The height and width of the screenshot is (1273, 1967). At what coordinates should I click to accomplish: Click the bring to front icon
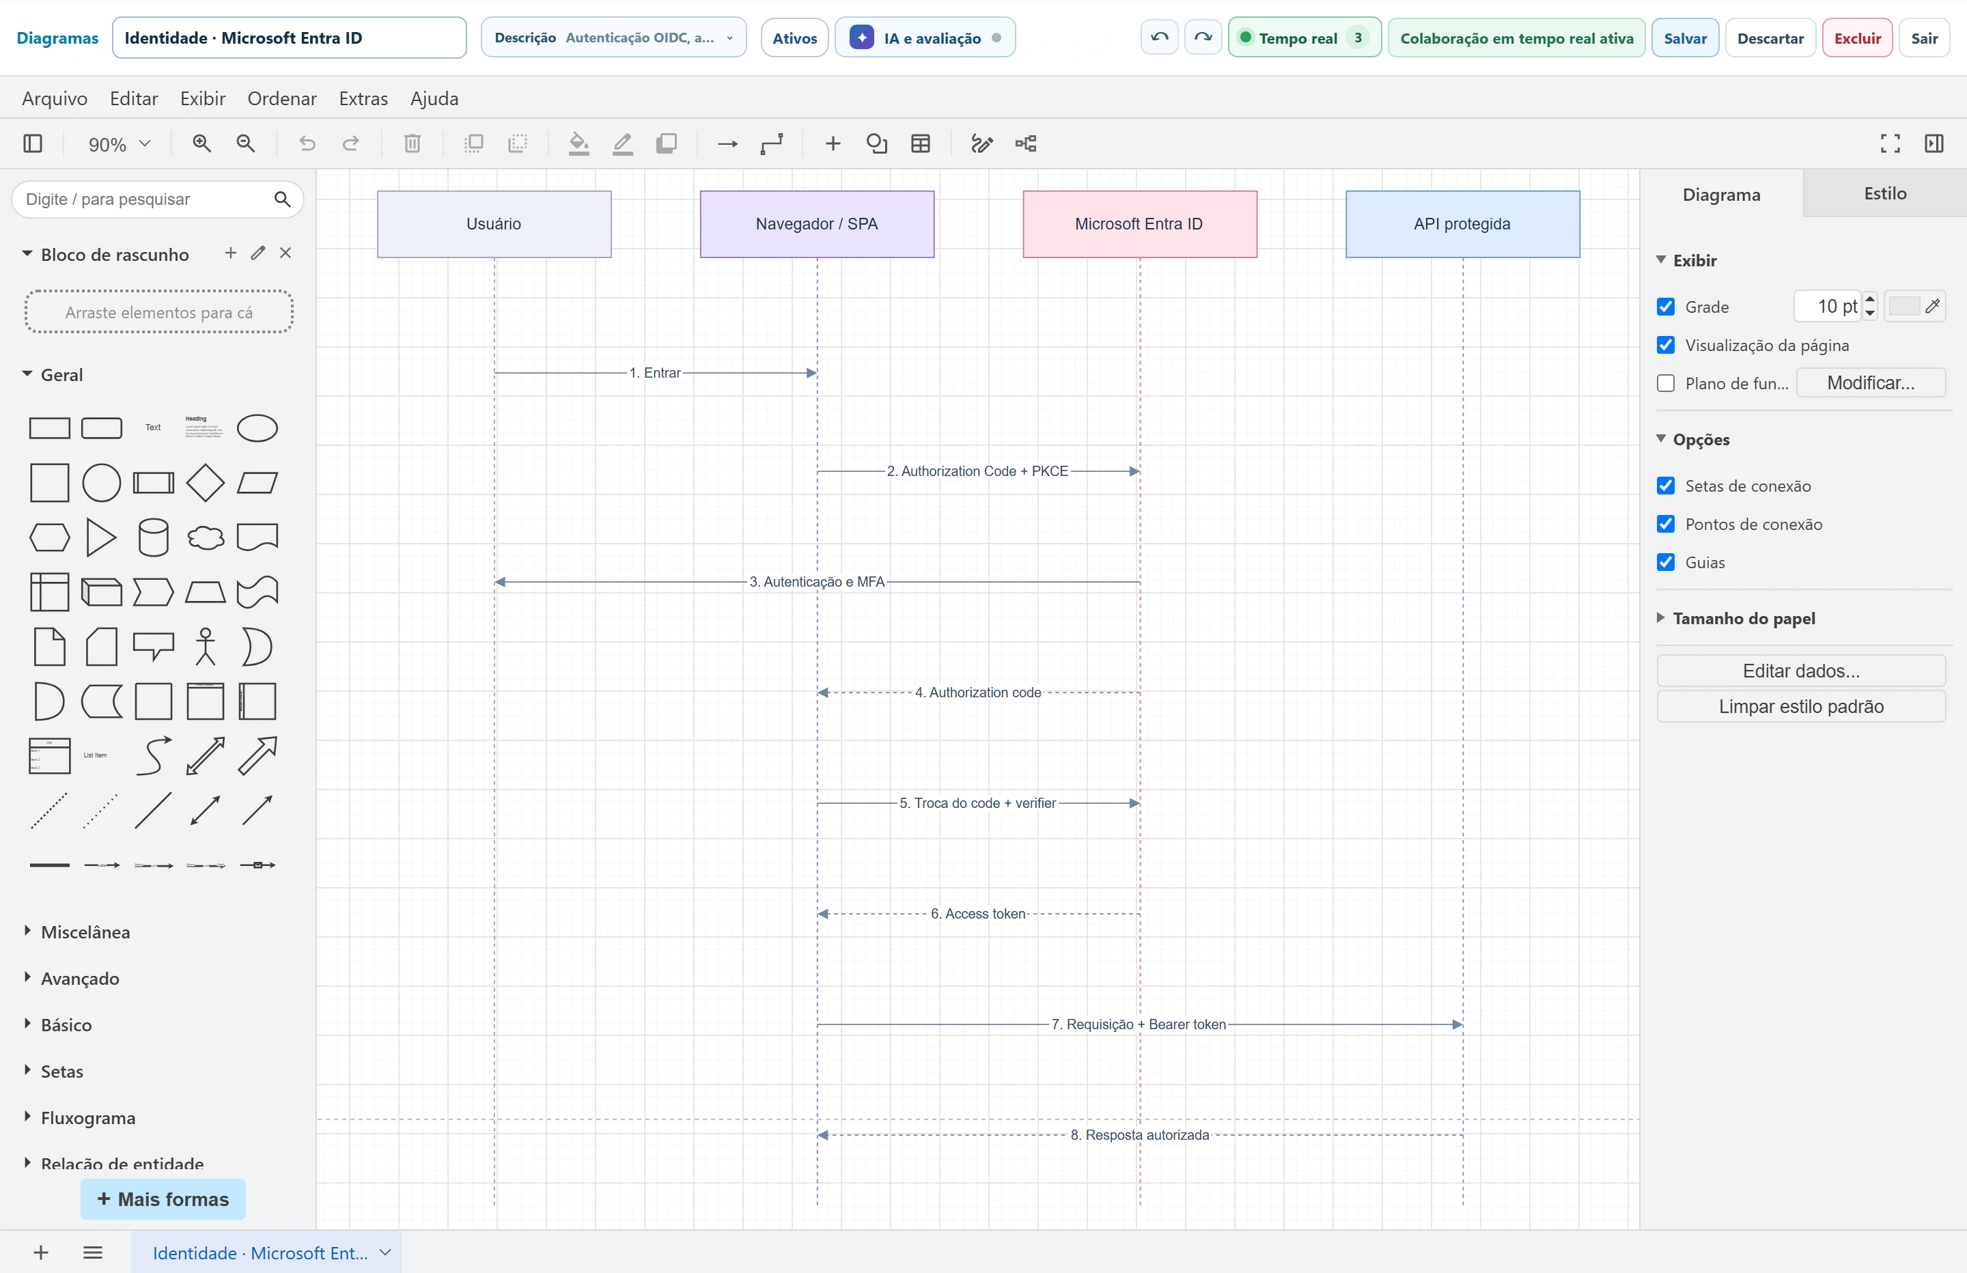[473, 144]
